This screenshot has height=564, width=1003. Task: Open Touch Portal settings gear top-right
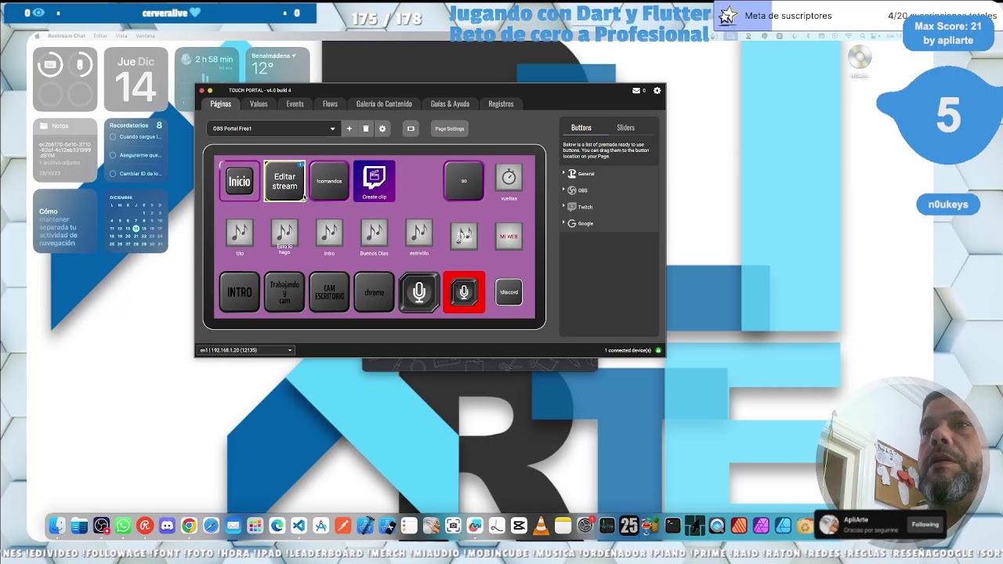point(657,90)
